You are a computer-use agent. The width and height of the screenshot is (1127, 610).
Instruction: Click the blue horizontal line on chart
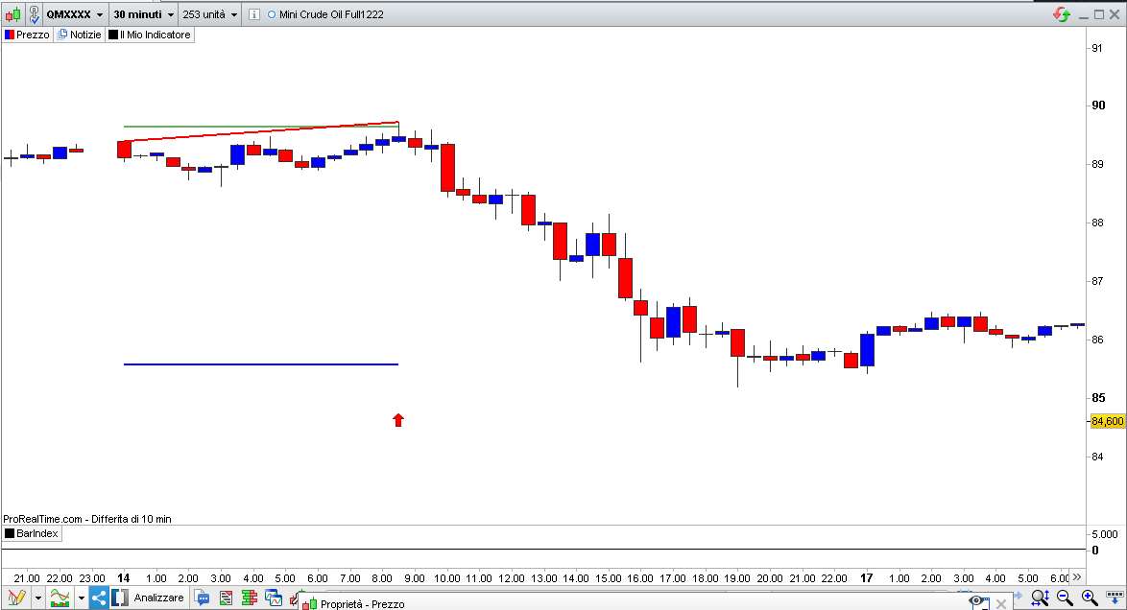(261, 364)
